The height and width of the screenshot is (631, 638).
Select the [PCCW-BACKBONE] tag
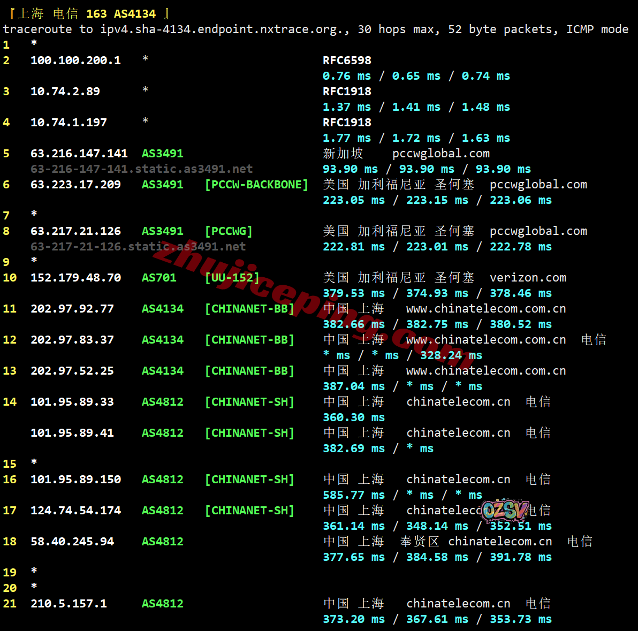[x=256, y=185]
